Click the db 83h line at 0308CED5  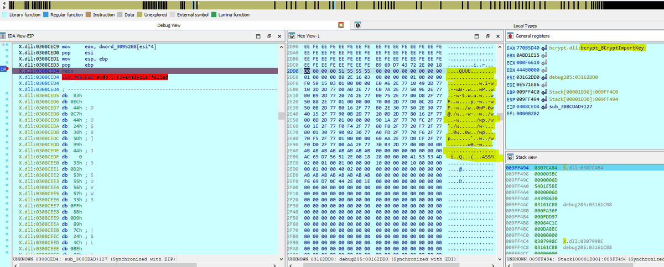[x=50, y=95]
